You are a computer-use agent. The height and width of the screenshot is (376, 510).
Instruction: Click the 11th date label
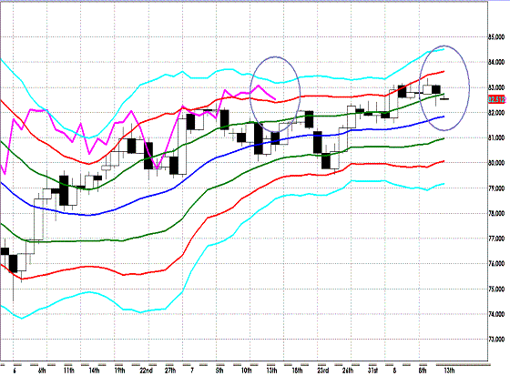(68, 371)
